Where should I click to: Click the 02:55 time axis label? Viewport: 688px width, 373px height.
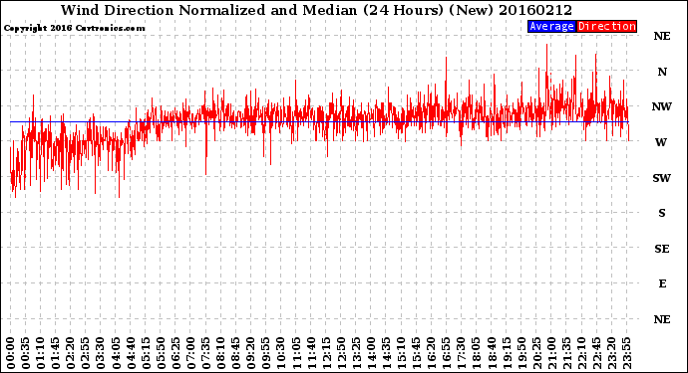(86, 353)
